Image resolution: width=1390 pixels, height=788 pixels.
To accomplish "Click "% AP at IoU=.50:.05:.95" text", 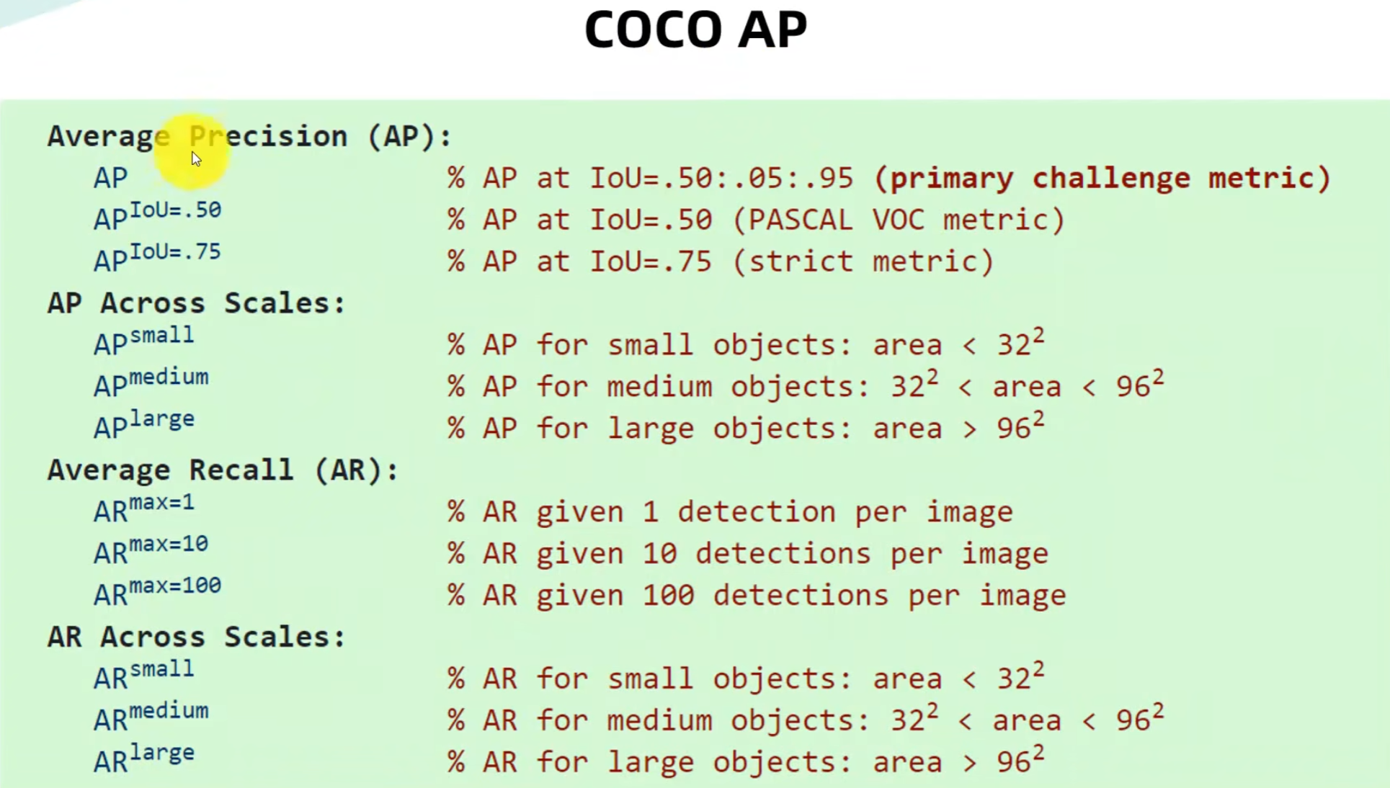I will (x=650, y=178).
